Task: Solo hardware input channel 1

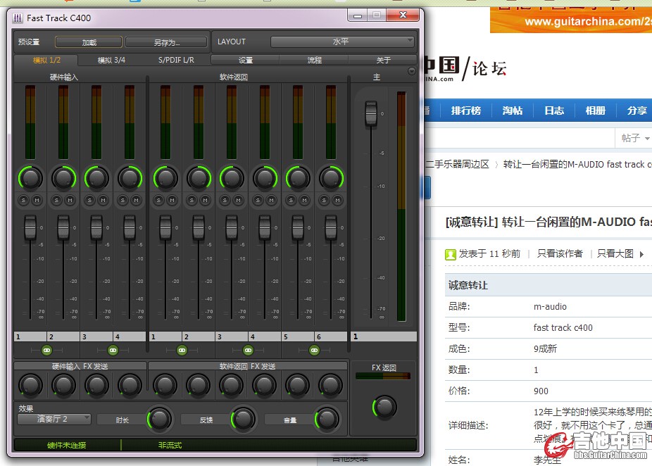Action: (24, 201)
